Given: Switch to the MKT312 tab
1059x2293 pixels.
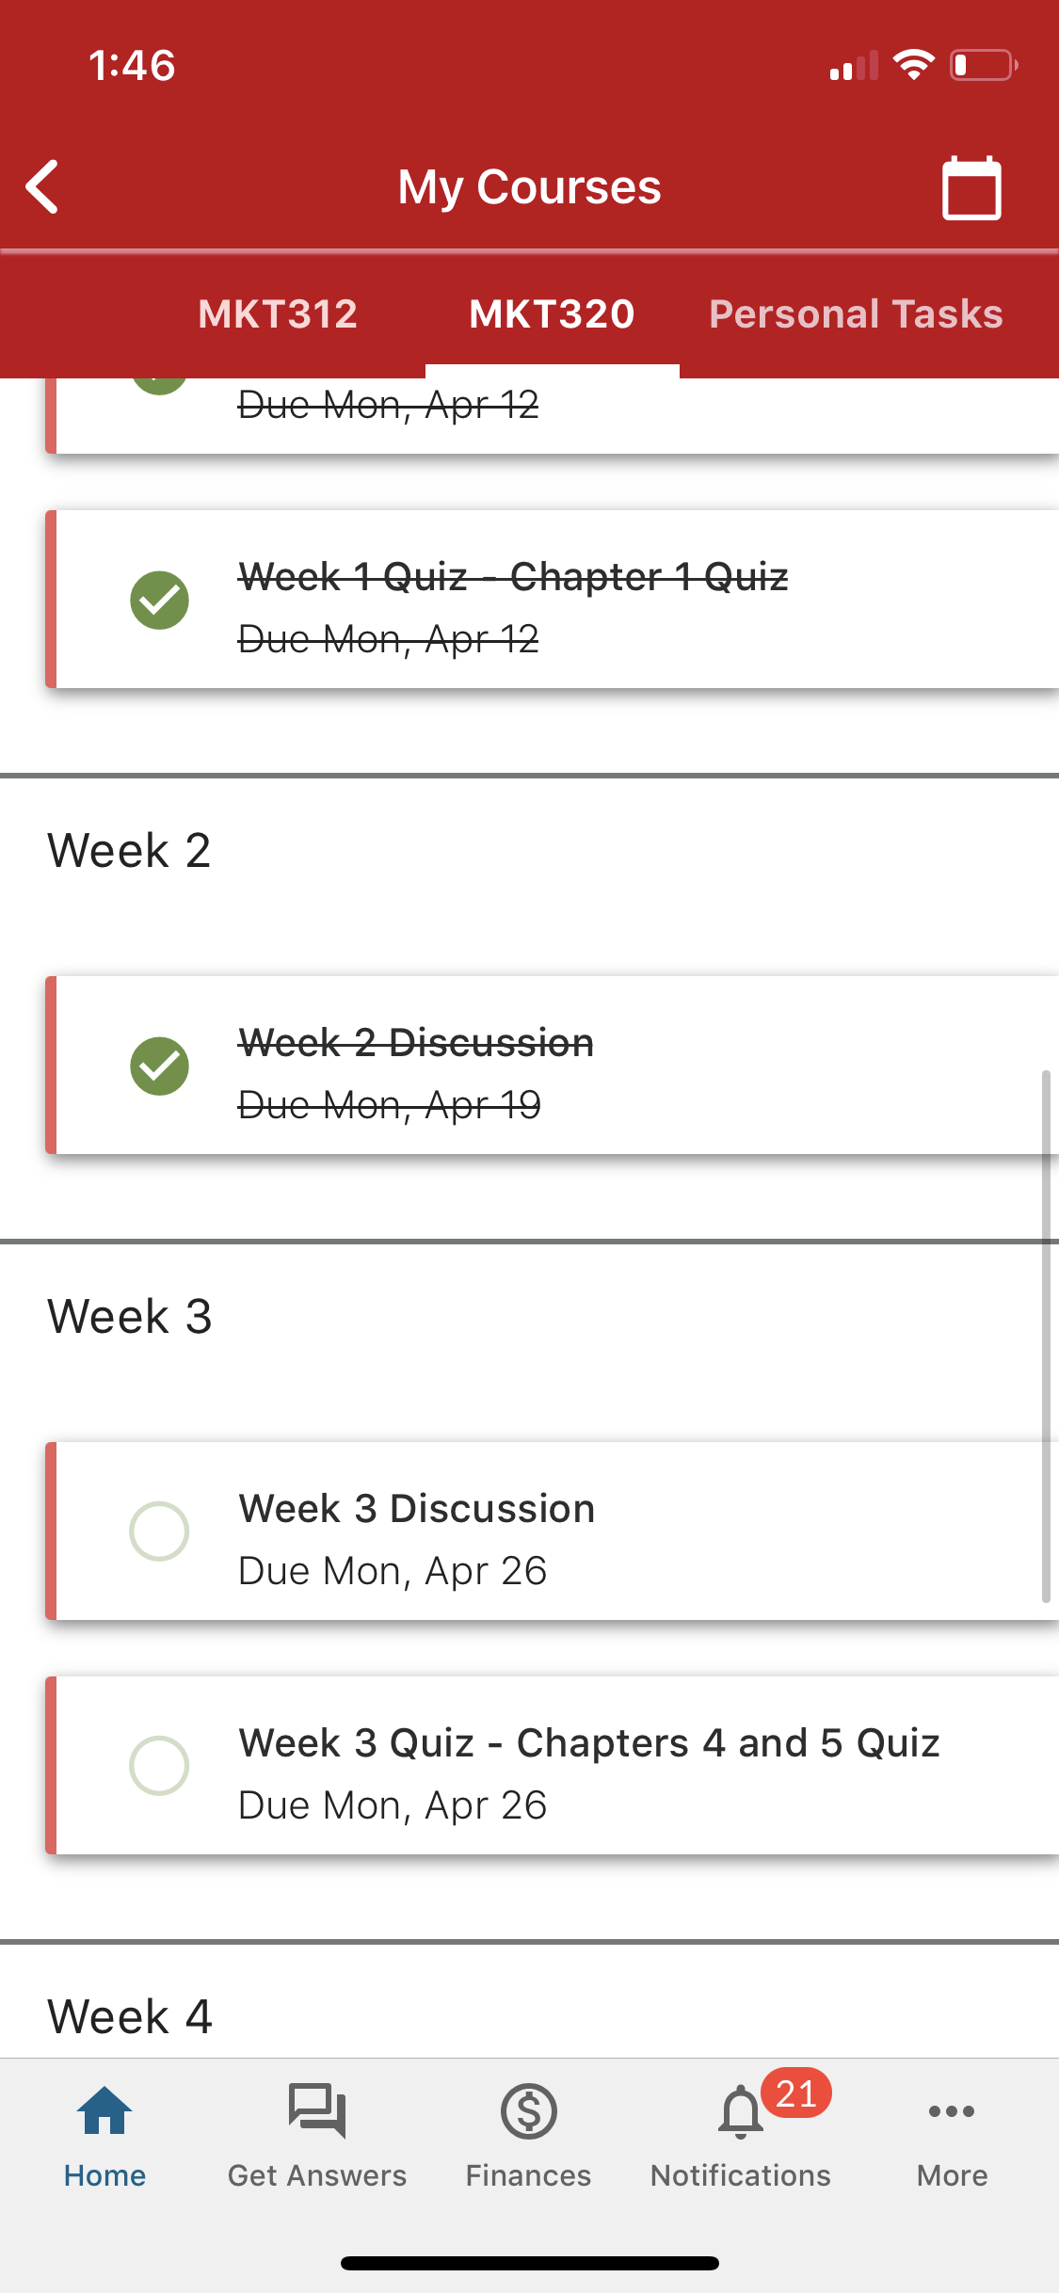Looking at the screenshot, I should [x=278, y=314].
